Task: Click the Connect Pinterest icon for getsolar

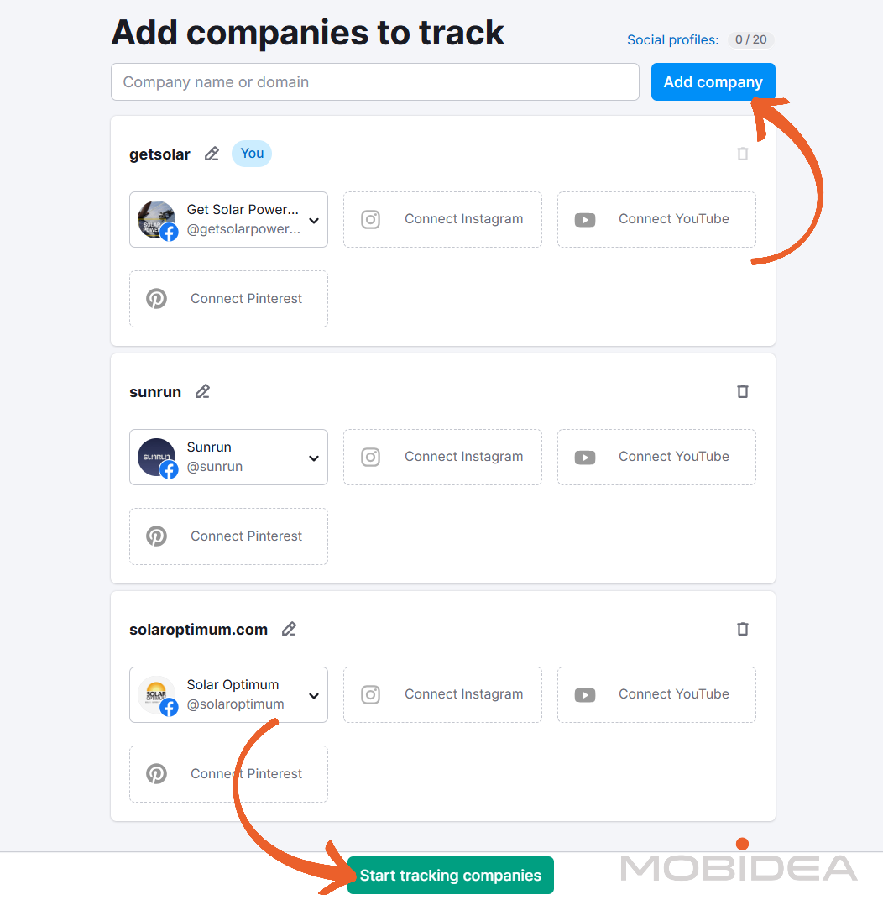Action: pyautogui.click(x=156, y=299)
